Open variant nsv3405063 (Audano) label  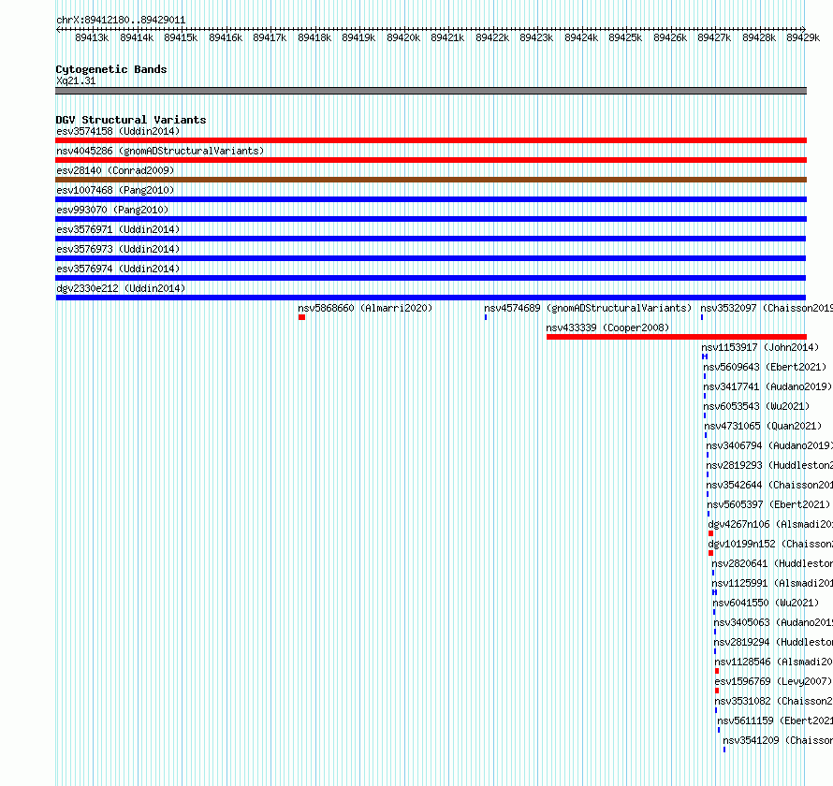click(773, 622)
